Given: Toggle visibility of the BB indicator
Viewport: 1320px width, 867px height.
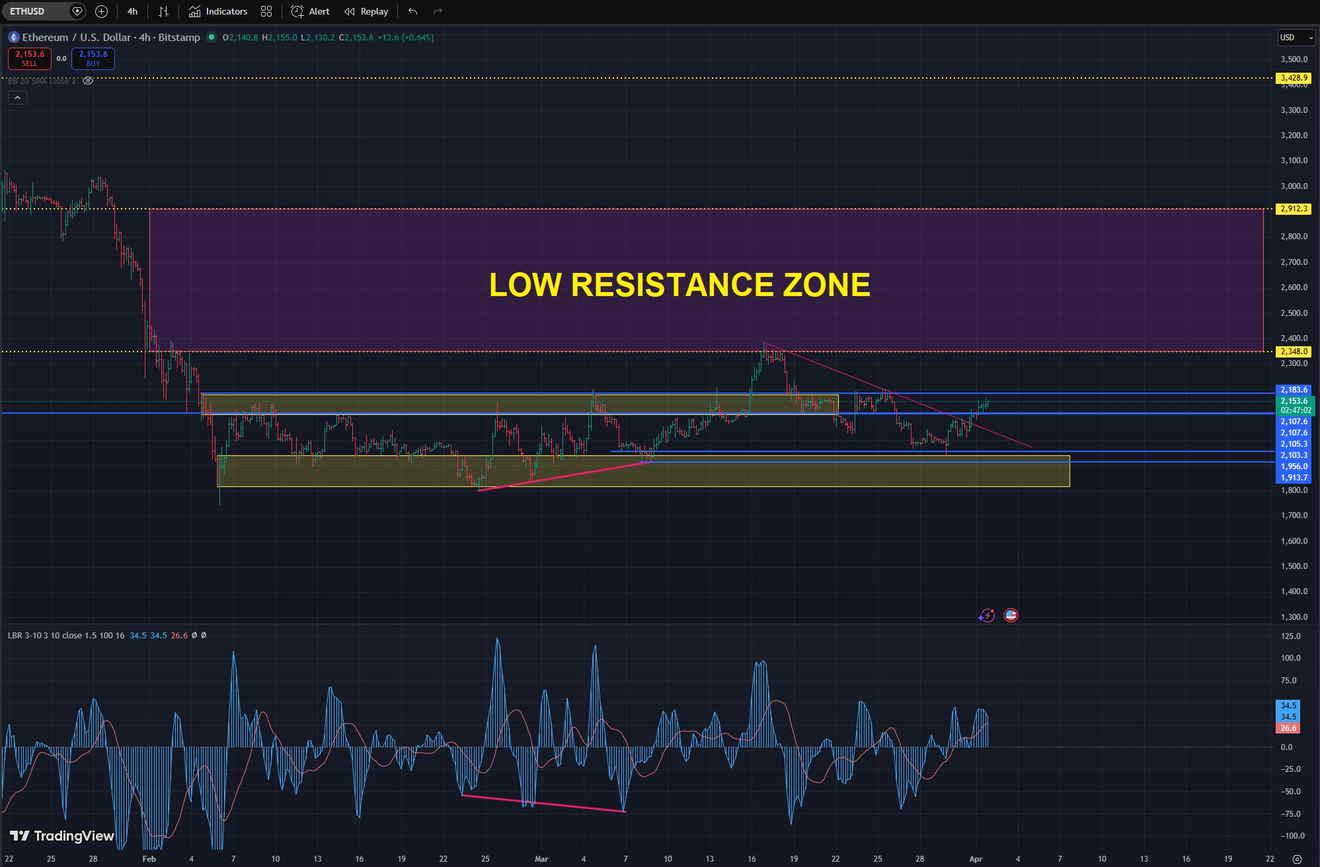Looking at the screenshot, I should coord(88,81).
